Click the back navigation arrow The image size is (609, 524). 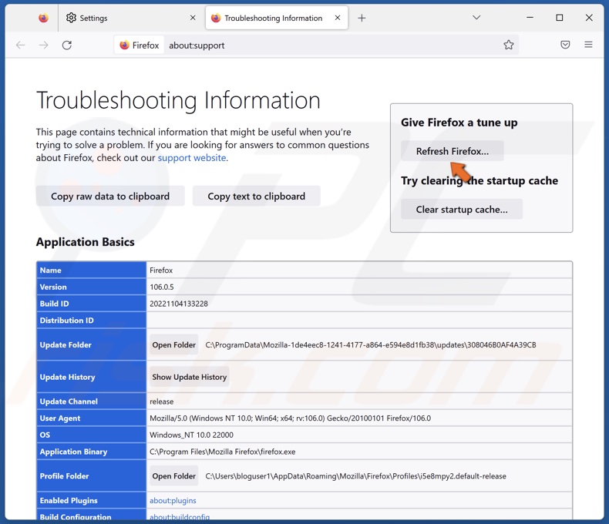21,45
